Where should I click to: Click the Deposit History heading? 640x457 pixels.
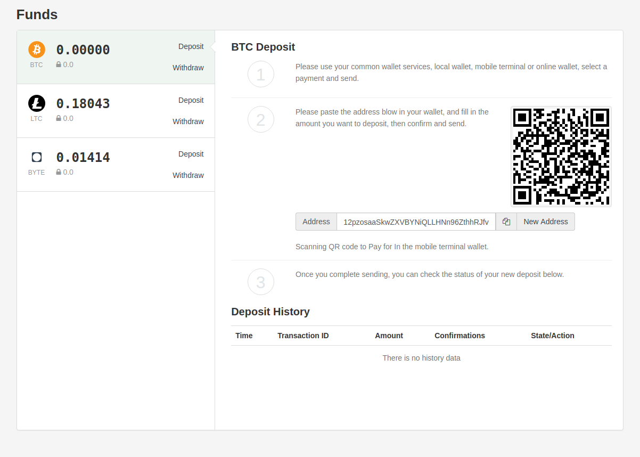point(270,312)
